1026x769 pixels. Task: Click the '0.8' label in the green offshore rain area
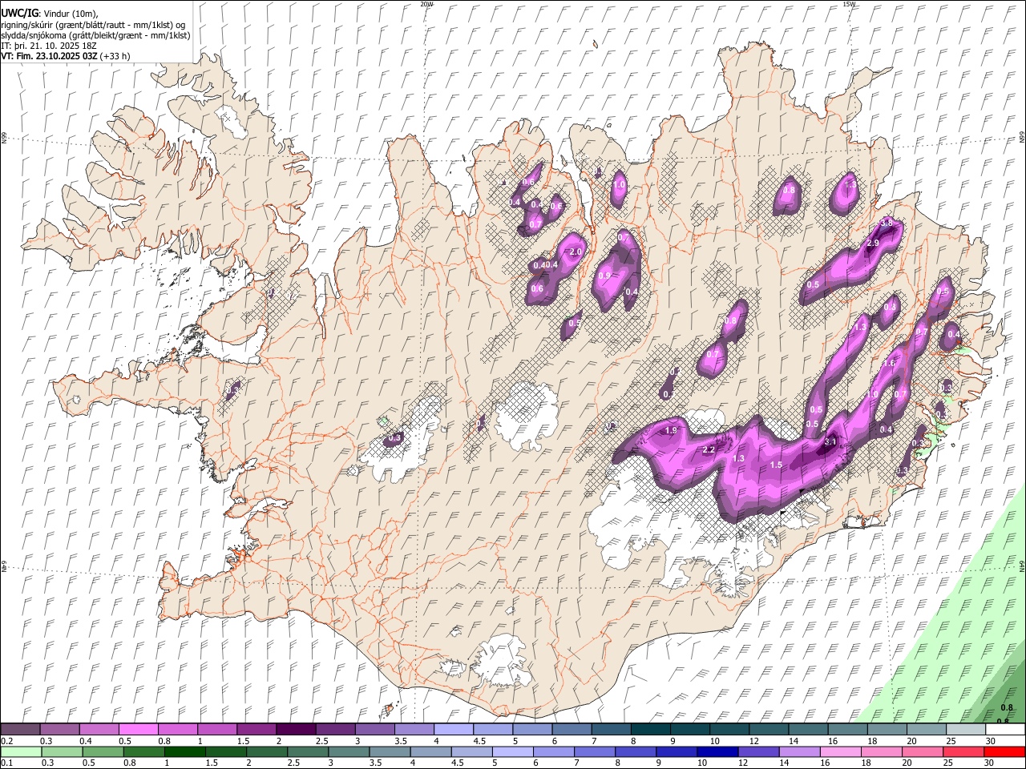coord(1007,707)
